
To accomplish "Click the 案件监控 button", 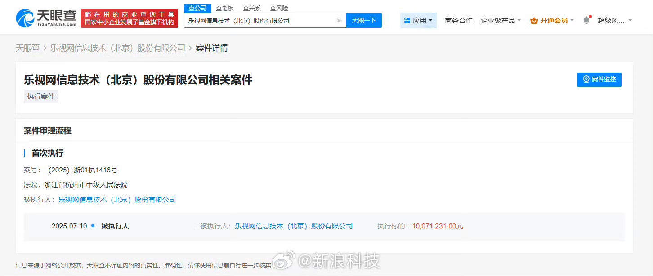I will tap(599, 79).
